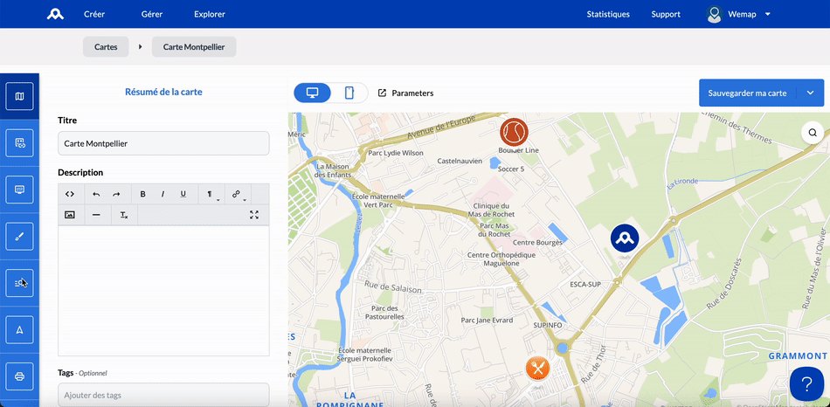Click the Ajouter des tags field
830x407 pixels.
(x=163, y=395)
